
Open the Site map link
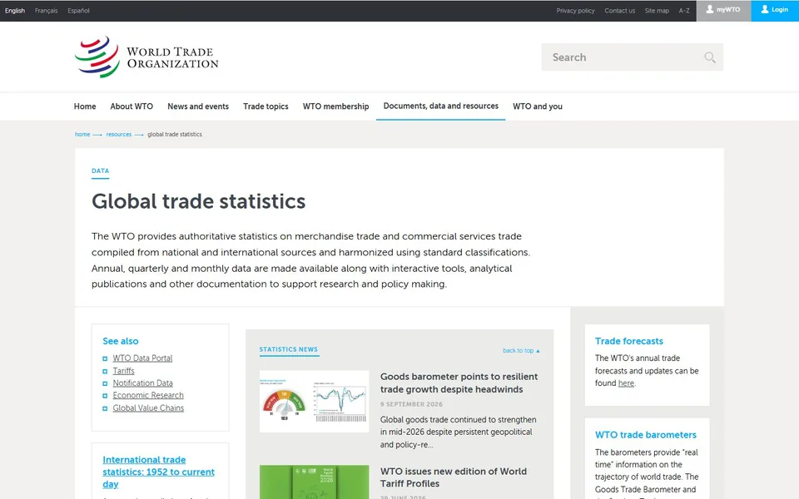657,11
